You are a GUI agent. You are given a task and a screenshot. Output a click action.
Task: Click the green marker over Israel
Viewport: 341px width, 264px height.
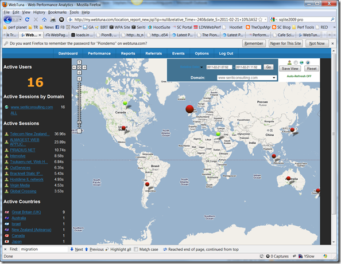(x=218, y=134)
